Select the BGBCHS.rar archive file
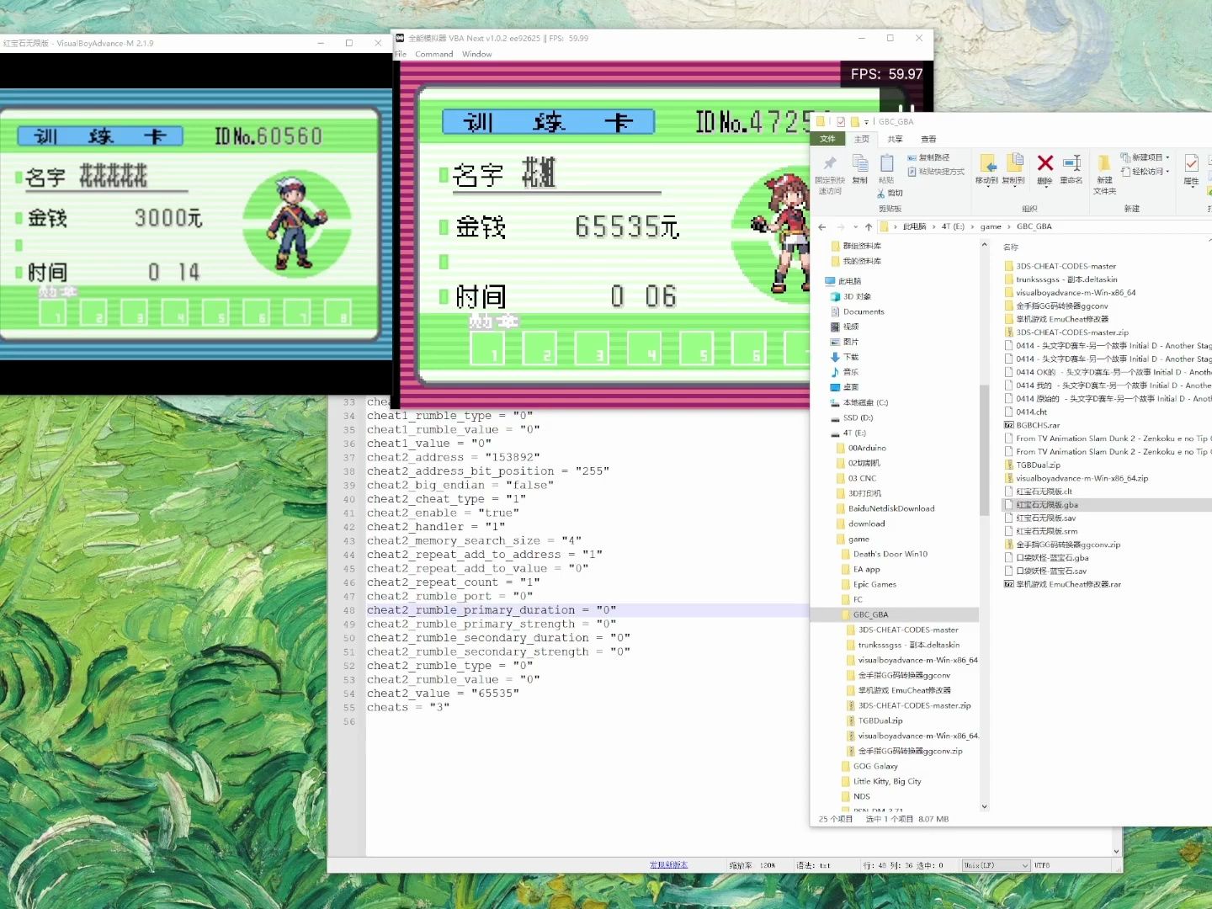The height and width of the screenshot is (909, 1212). 1032,425
